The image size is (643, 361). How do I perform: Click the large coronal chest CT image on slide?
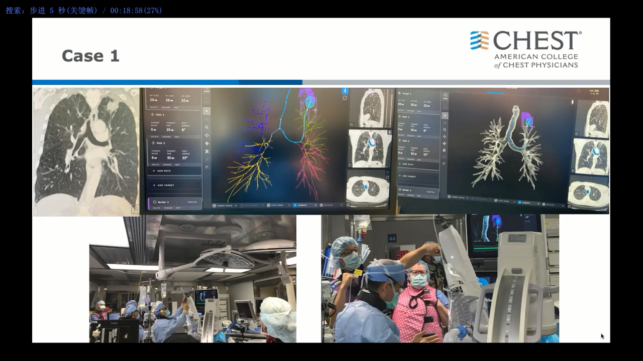86,152
